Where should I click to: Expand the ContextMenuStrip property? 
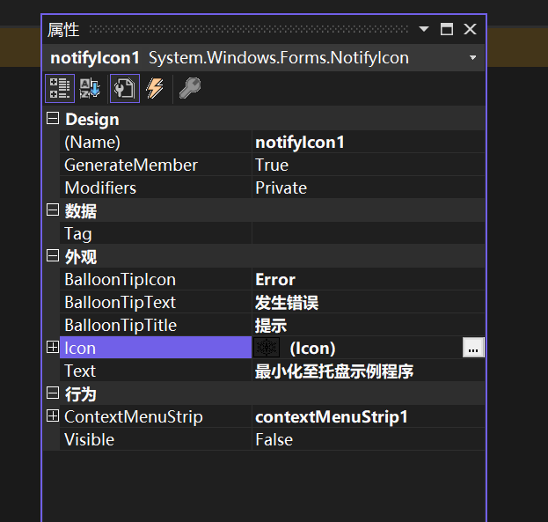[53, 416]
